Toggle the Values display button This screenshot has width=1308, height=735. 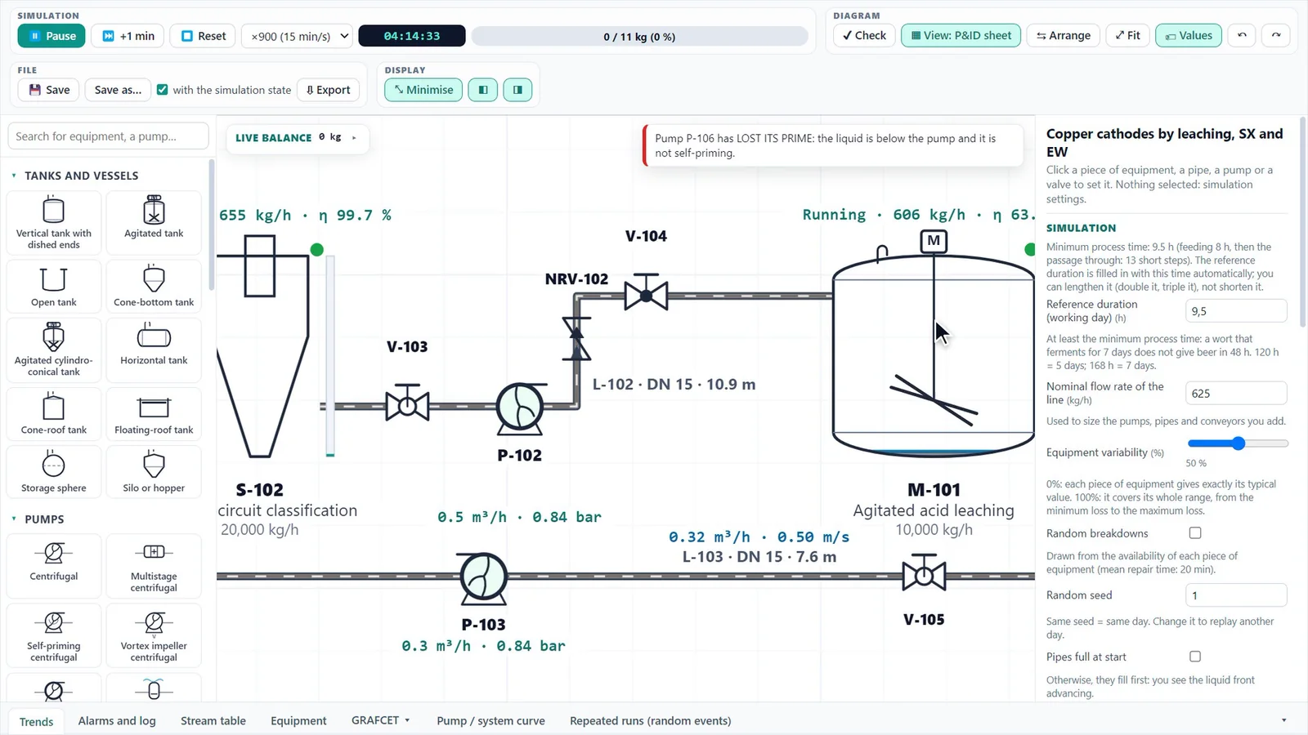1189,35
